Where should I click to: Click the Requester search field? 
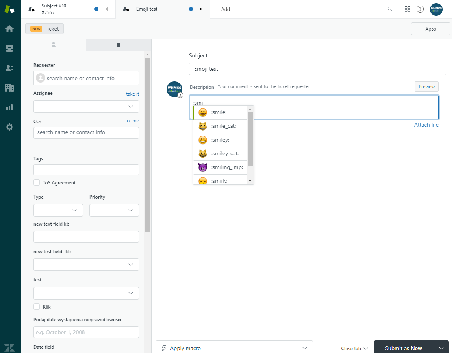click(86, 78)
